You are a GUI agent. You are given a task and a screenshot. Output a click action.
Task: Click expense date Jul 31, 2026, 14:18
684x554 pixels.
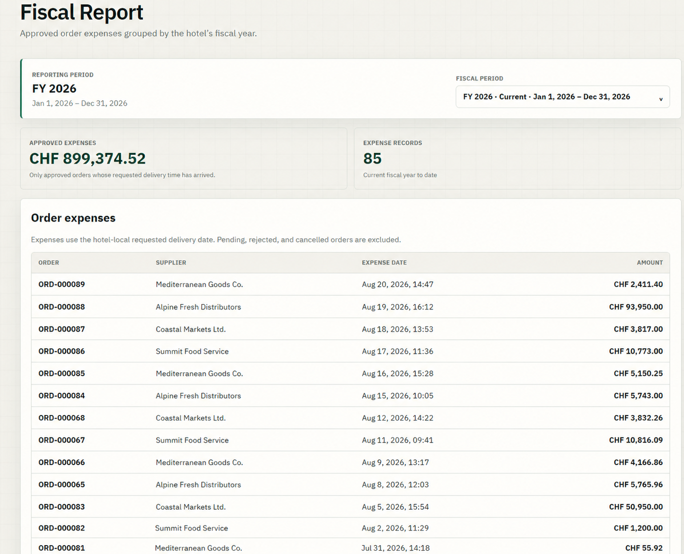pyautogui.click(x=395, y=548)
